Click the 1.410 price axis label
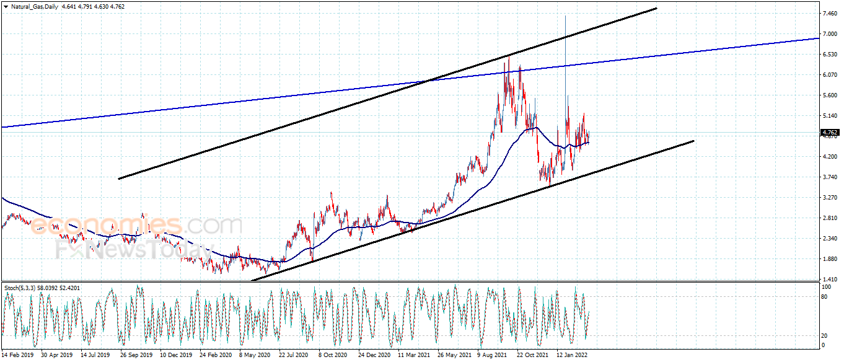 (830, 280)
